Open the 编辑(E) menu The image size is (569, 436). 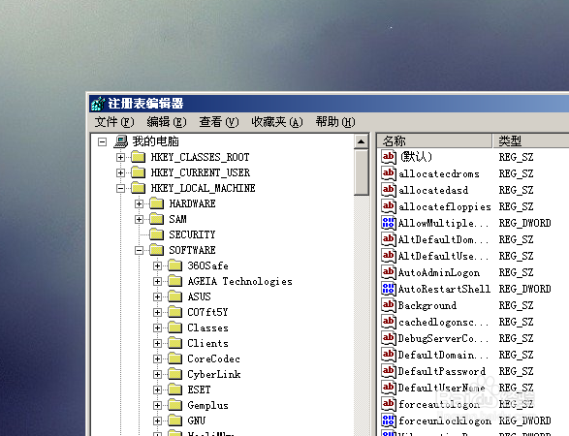click(x=166, y=122)
